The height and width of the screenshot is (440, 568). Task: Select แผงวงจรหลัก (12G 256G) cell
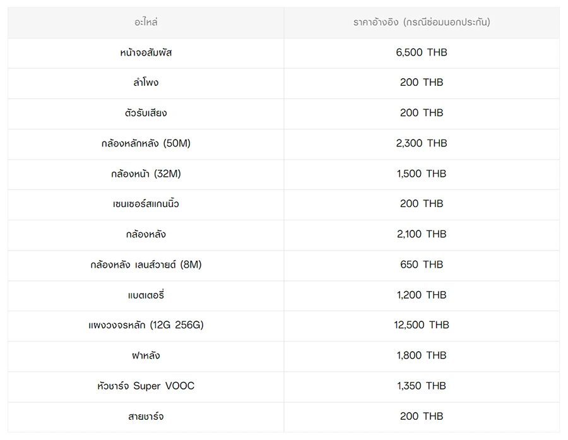click(x=146, y=326)
